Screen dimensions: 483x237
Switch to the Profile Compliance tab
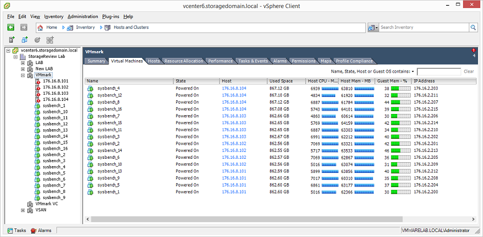[x=354, y=61]
